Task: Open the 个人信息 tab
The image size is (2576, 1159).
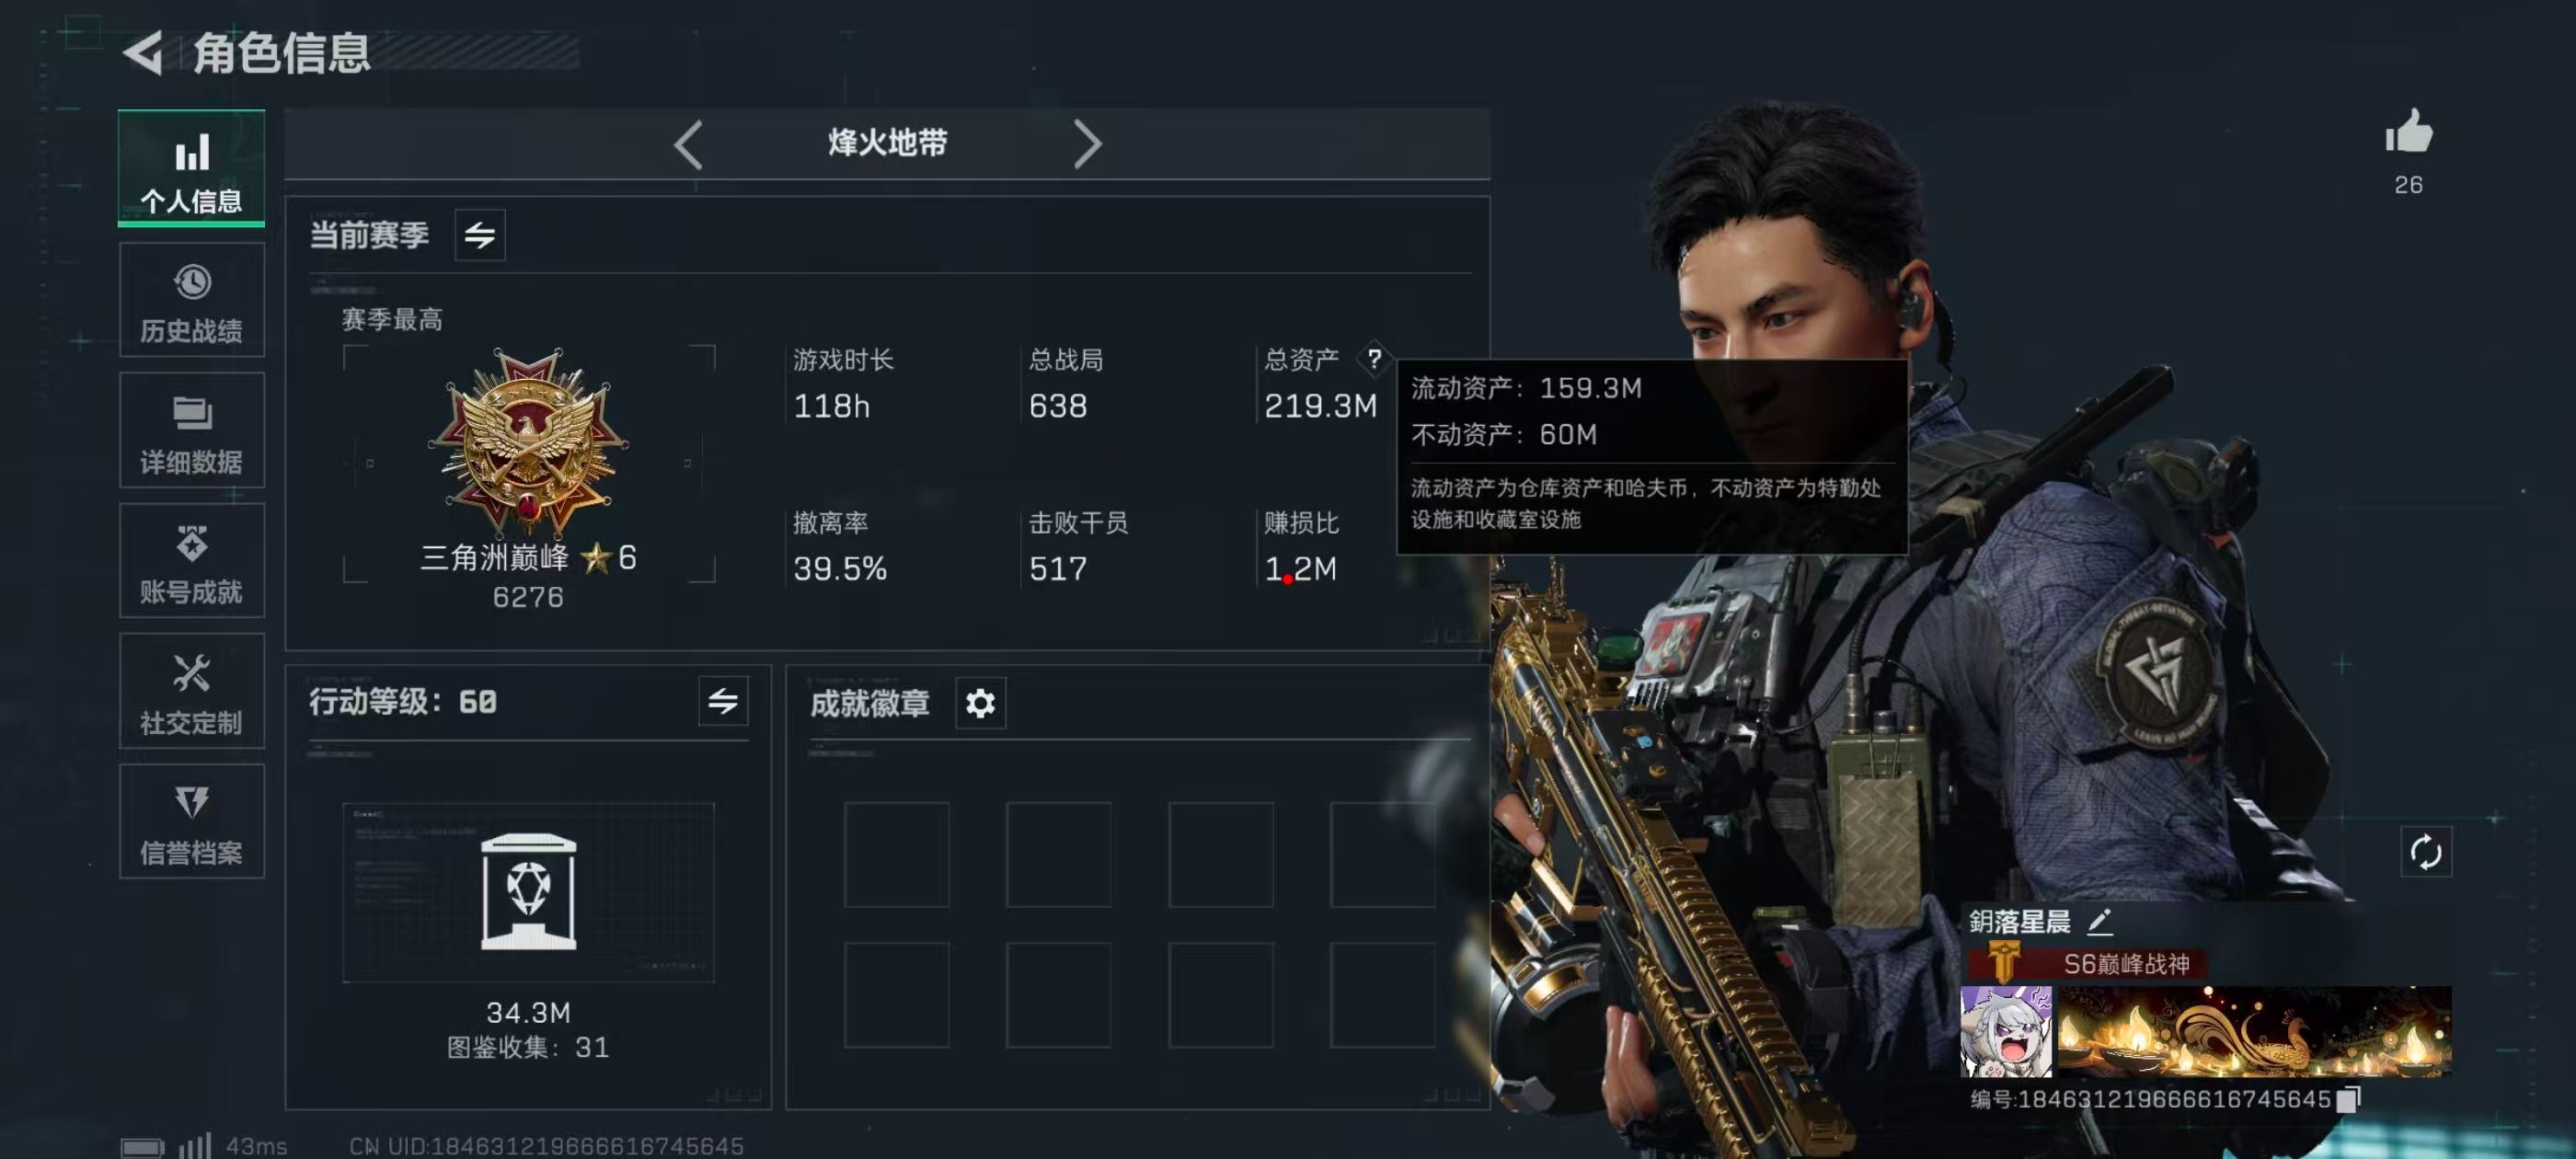Action: coord(191,168)
